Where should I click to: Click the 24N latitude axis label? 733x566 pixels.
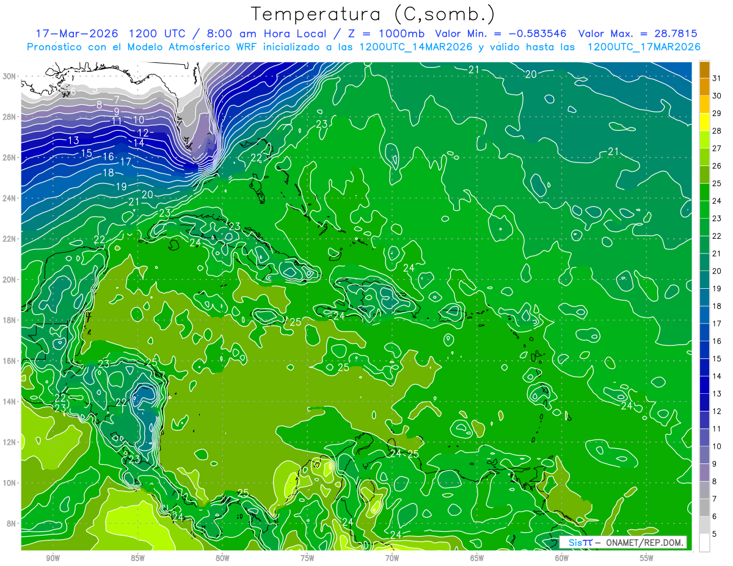tap(10, 198)
